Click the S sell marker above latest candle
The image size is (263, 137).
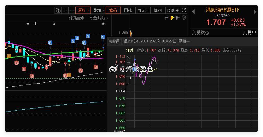pyautogui.click(x=103, y=37)
